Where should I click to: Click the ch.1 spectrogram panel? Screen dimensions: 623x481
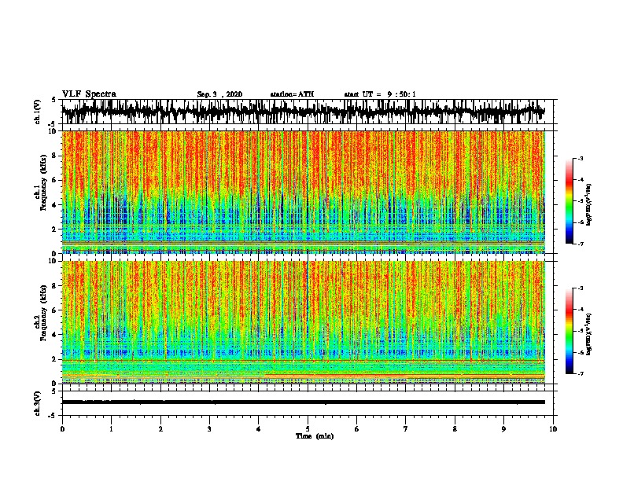[304, 192]
